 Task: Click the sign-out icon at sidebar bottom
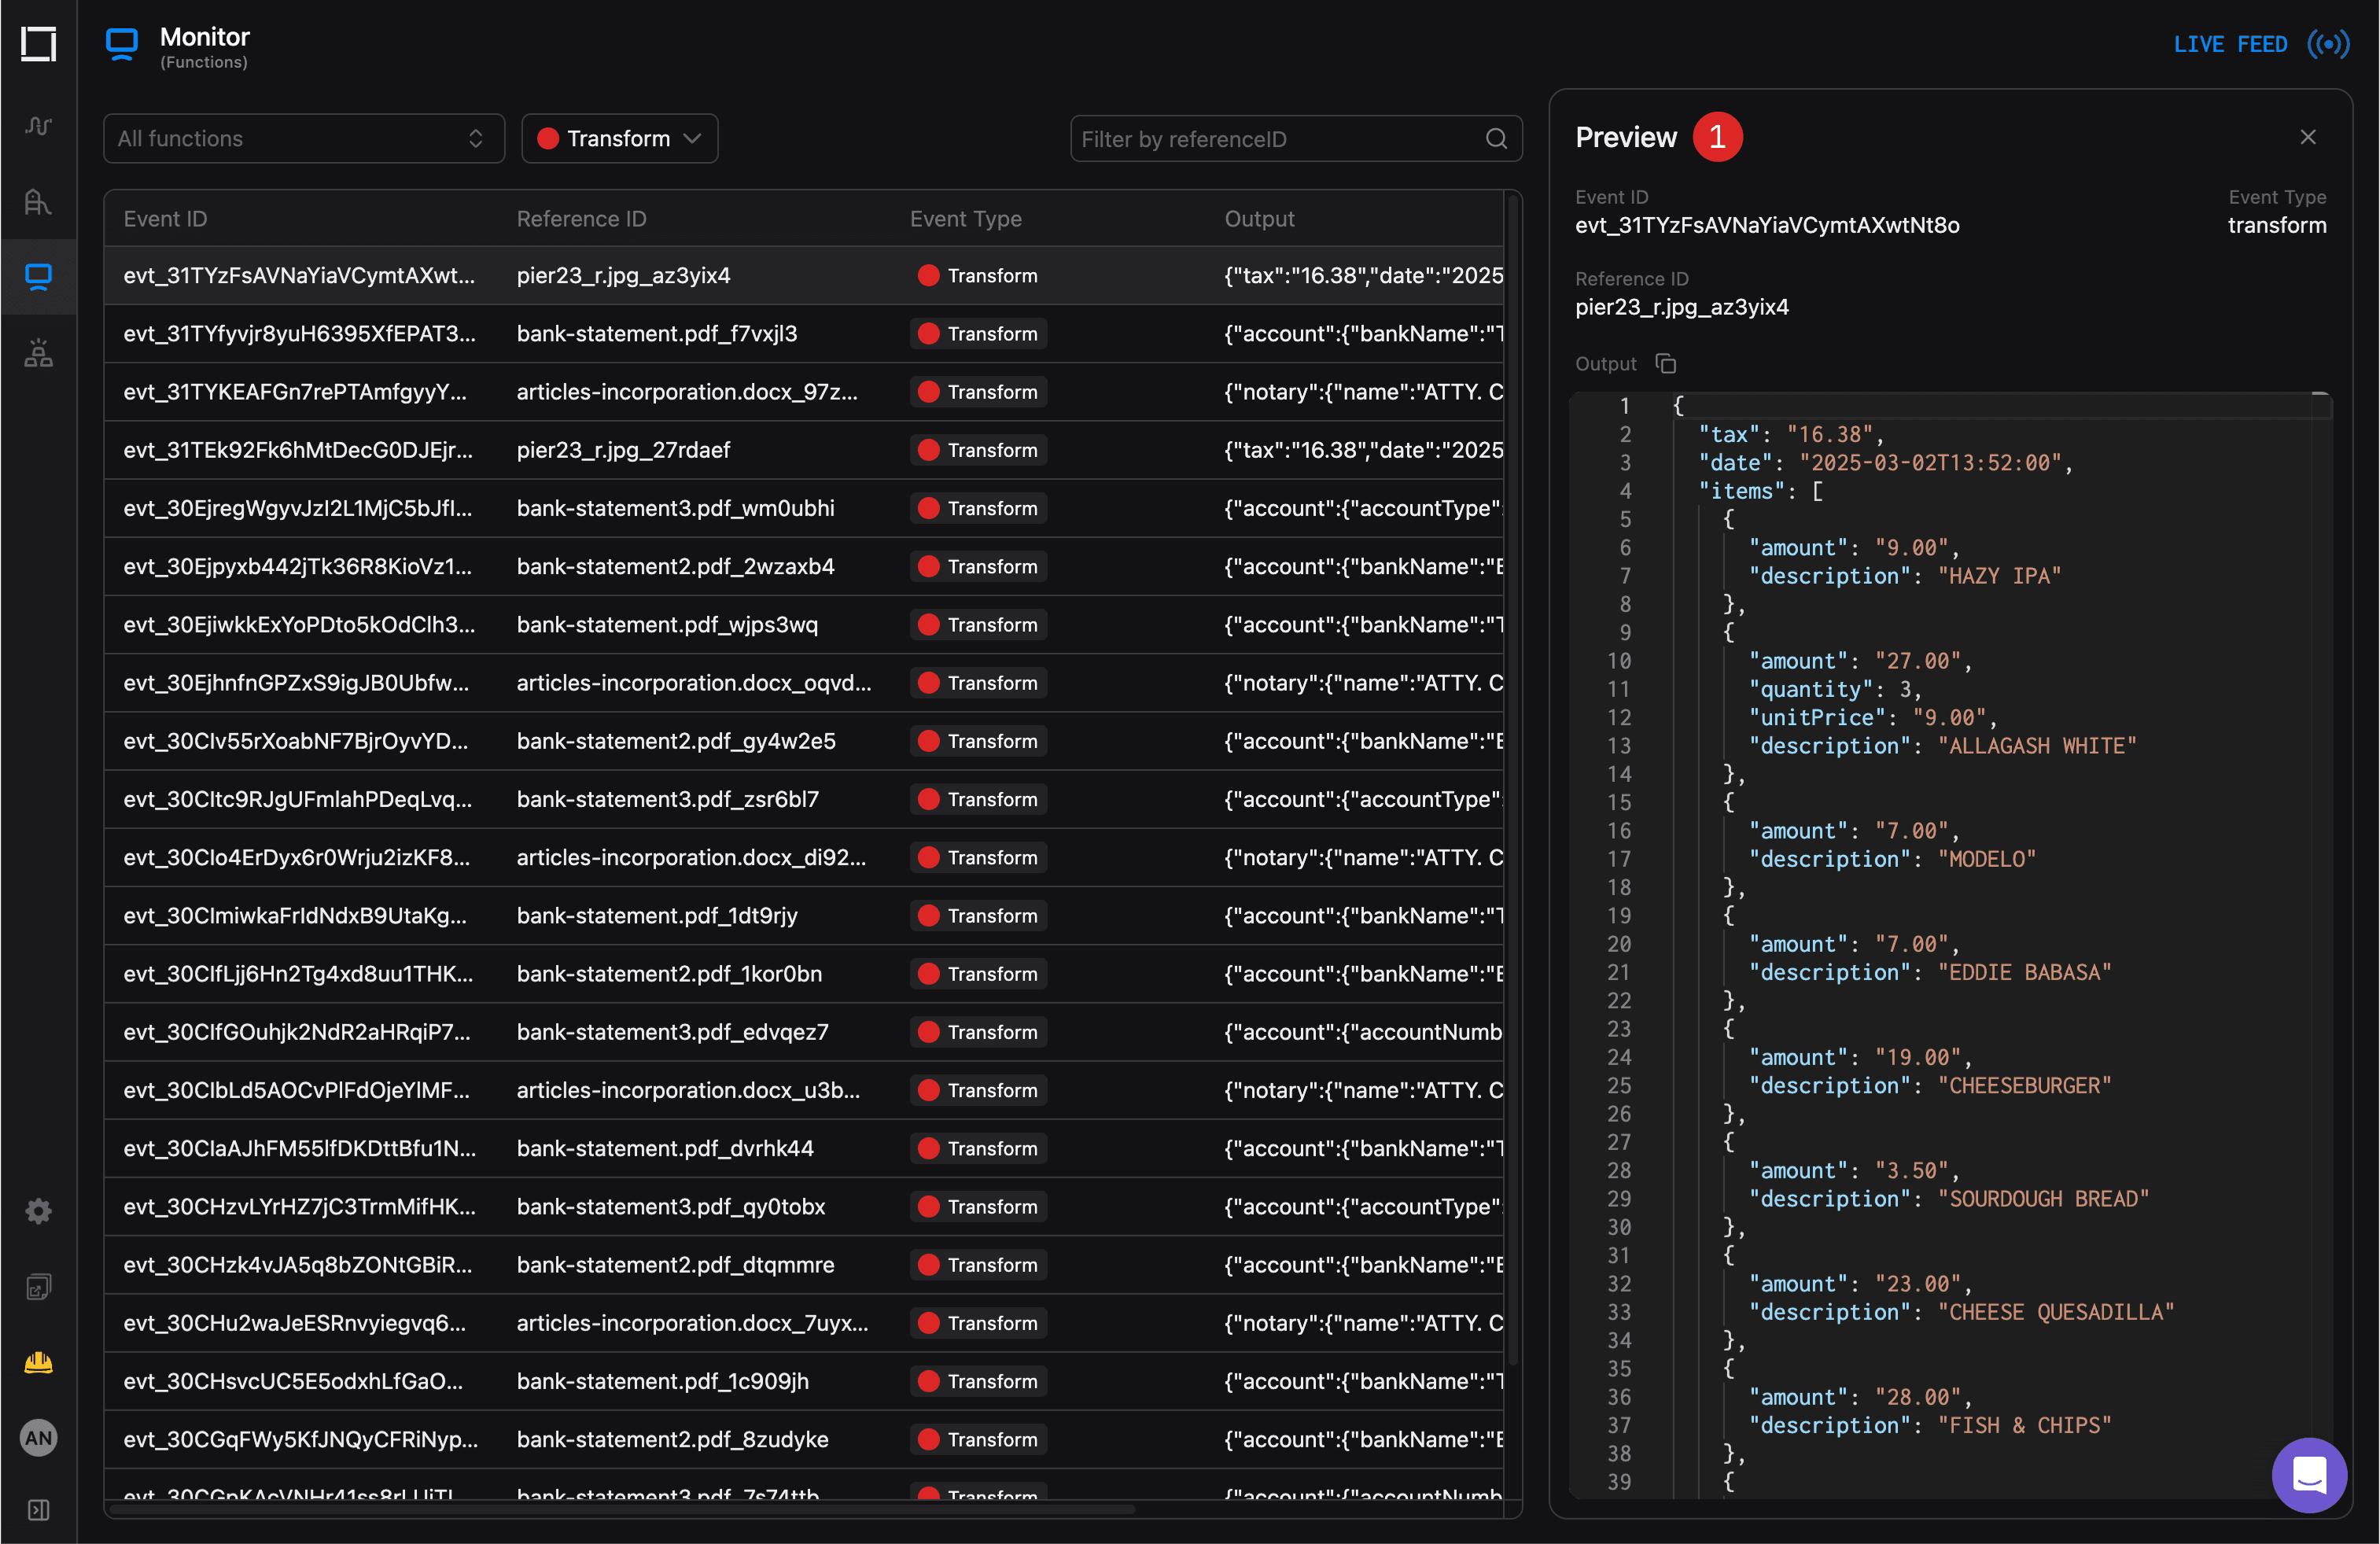[x=38, y=1510]
